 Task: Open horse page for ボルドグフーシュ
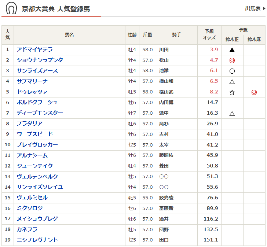coord(37,102)
